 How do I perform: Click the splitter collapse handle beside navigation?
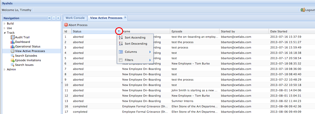62,83
